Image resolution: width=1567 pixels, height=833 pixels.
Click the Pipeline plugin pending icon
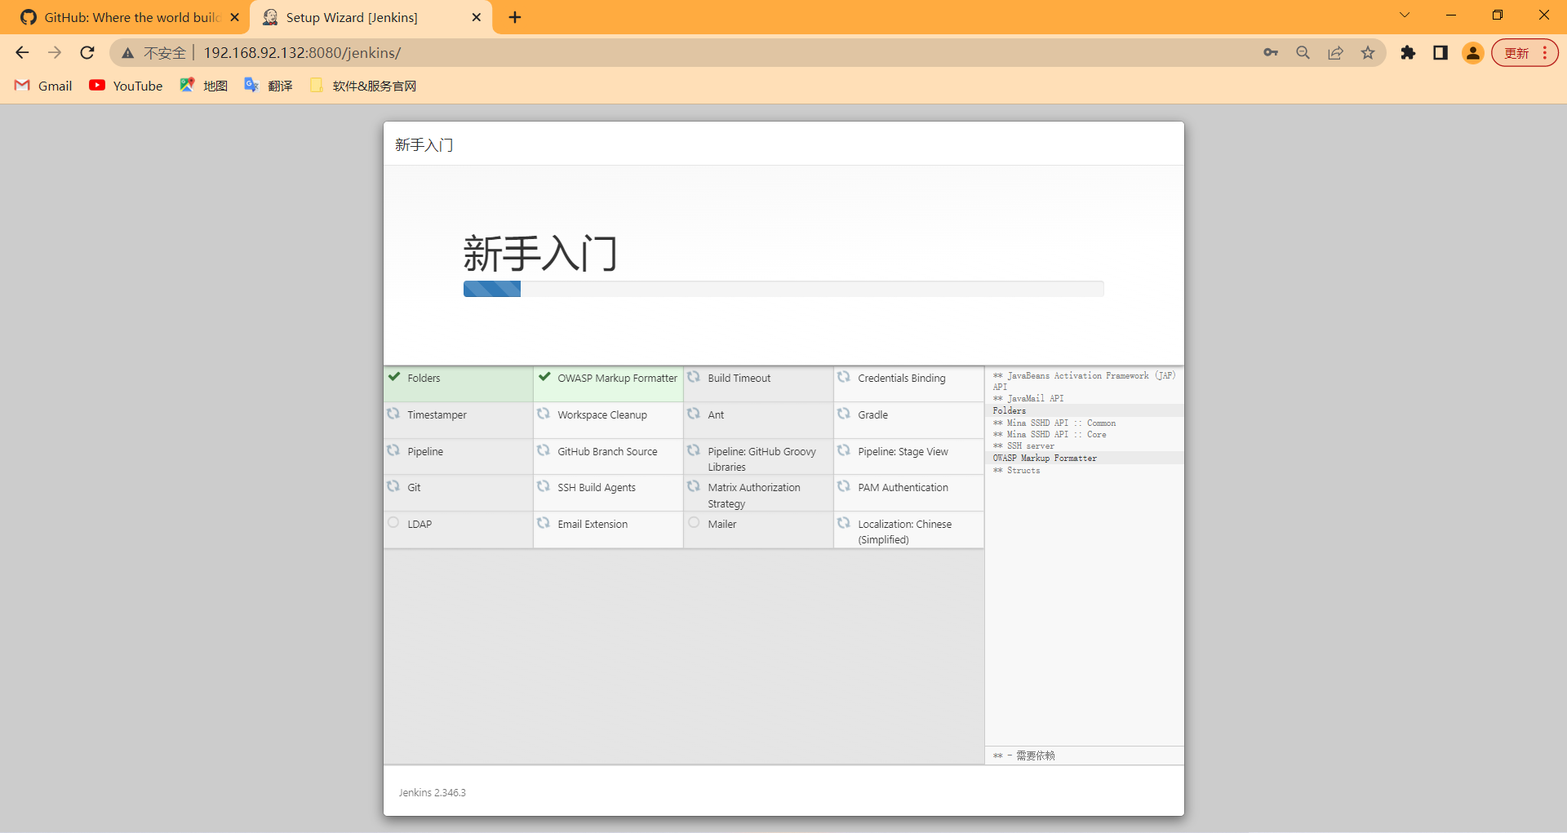[x=393, y=450]
